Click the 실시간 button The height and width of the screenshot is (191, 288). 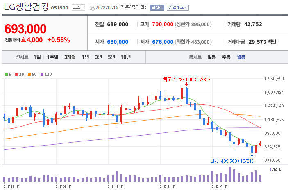click(157, 7)
